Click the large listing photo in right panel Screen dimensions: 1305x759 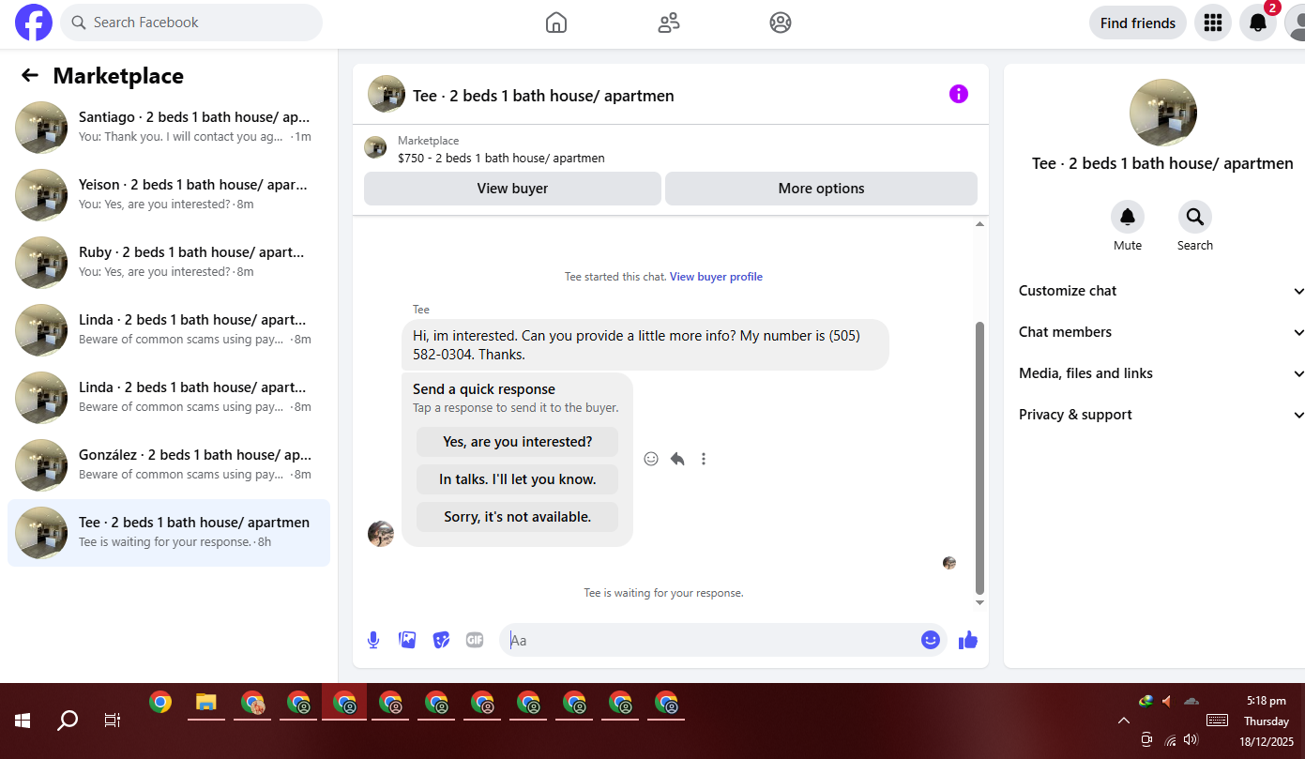[x=1163, y=113]
